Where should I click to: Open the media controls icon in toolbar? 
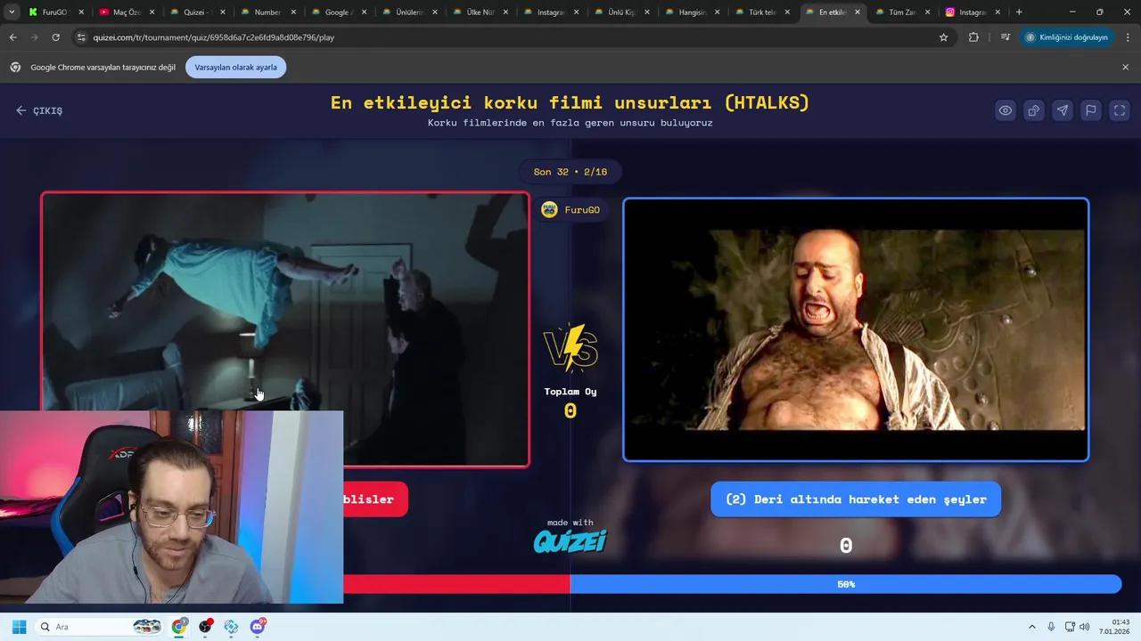1006,37
